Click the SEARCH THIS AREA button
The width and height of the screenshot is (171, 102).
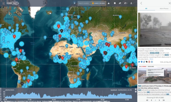tap(98, 3)
